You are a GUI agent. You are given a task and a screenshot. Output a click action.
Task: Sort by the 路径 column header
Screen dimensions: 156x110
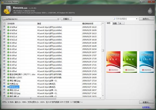[x=59, y=24]
